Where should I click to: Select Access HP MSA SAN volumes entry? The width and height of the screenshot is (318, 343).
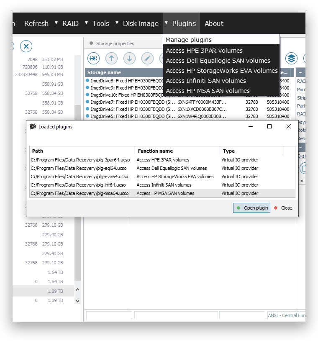click(x=221, y=91)
